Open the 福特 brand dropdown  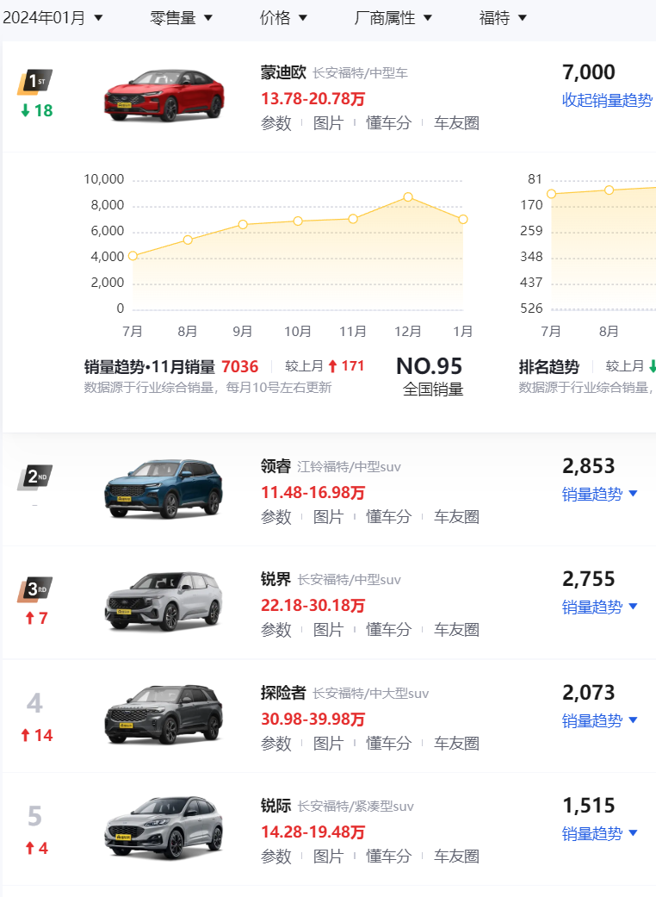tap(503, 18)
